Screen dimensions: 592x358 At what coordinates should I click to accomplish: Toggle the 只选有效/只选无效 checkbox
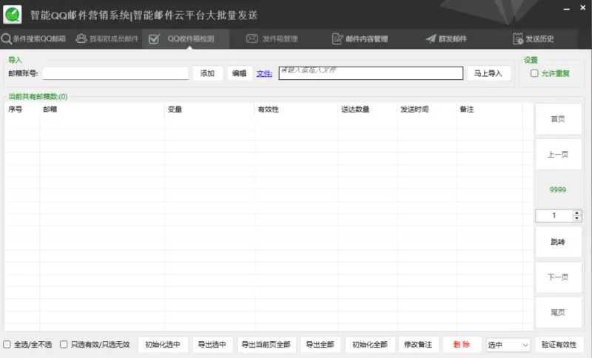point(64,344)
